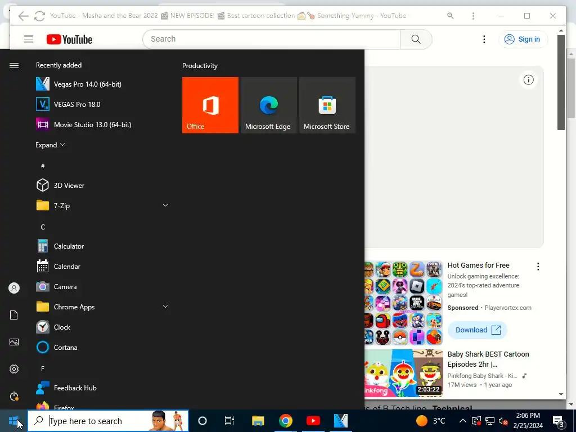Image resolution: width=576 pixels, height=432 pixels.
Task: Open Baby Shark BEST Cartoon Episodes title
Action: point(488,359)
